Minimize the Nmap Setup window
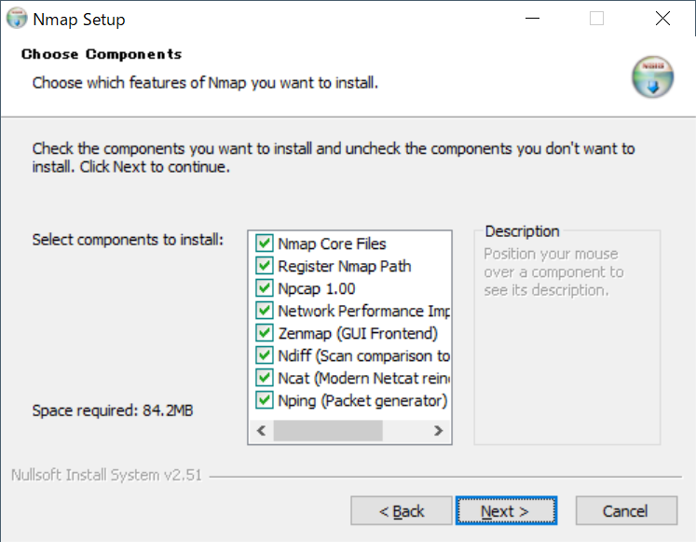 (533, 19)
